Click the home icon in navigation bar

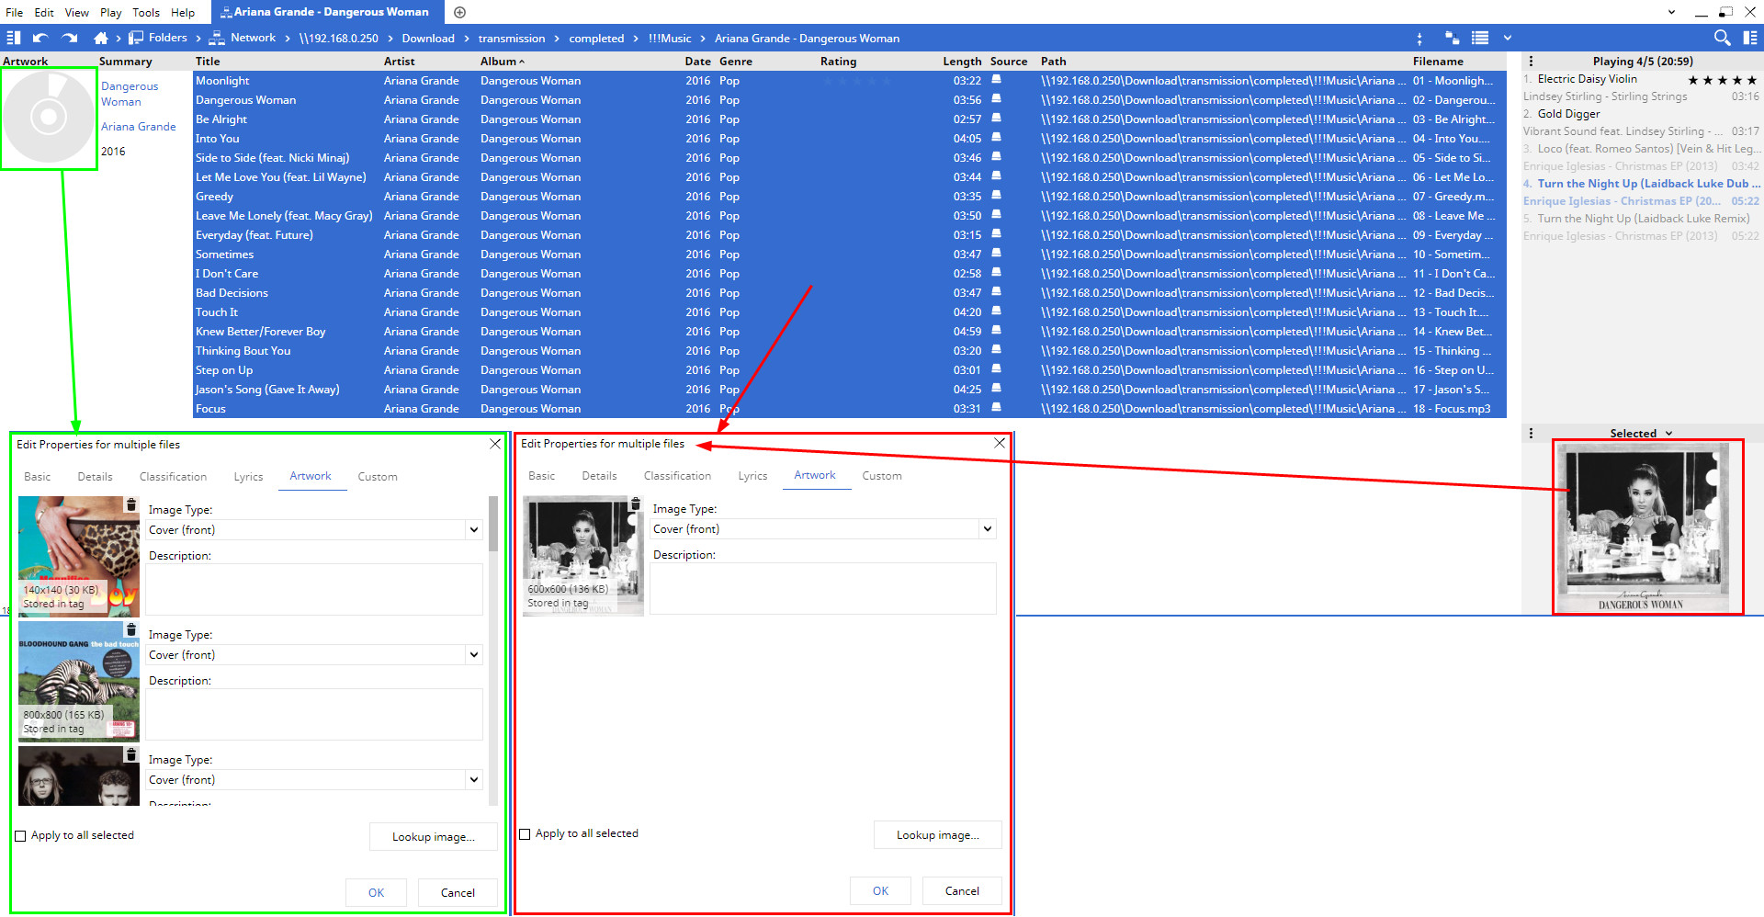(101, 38)
